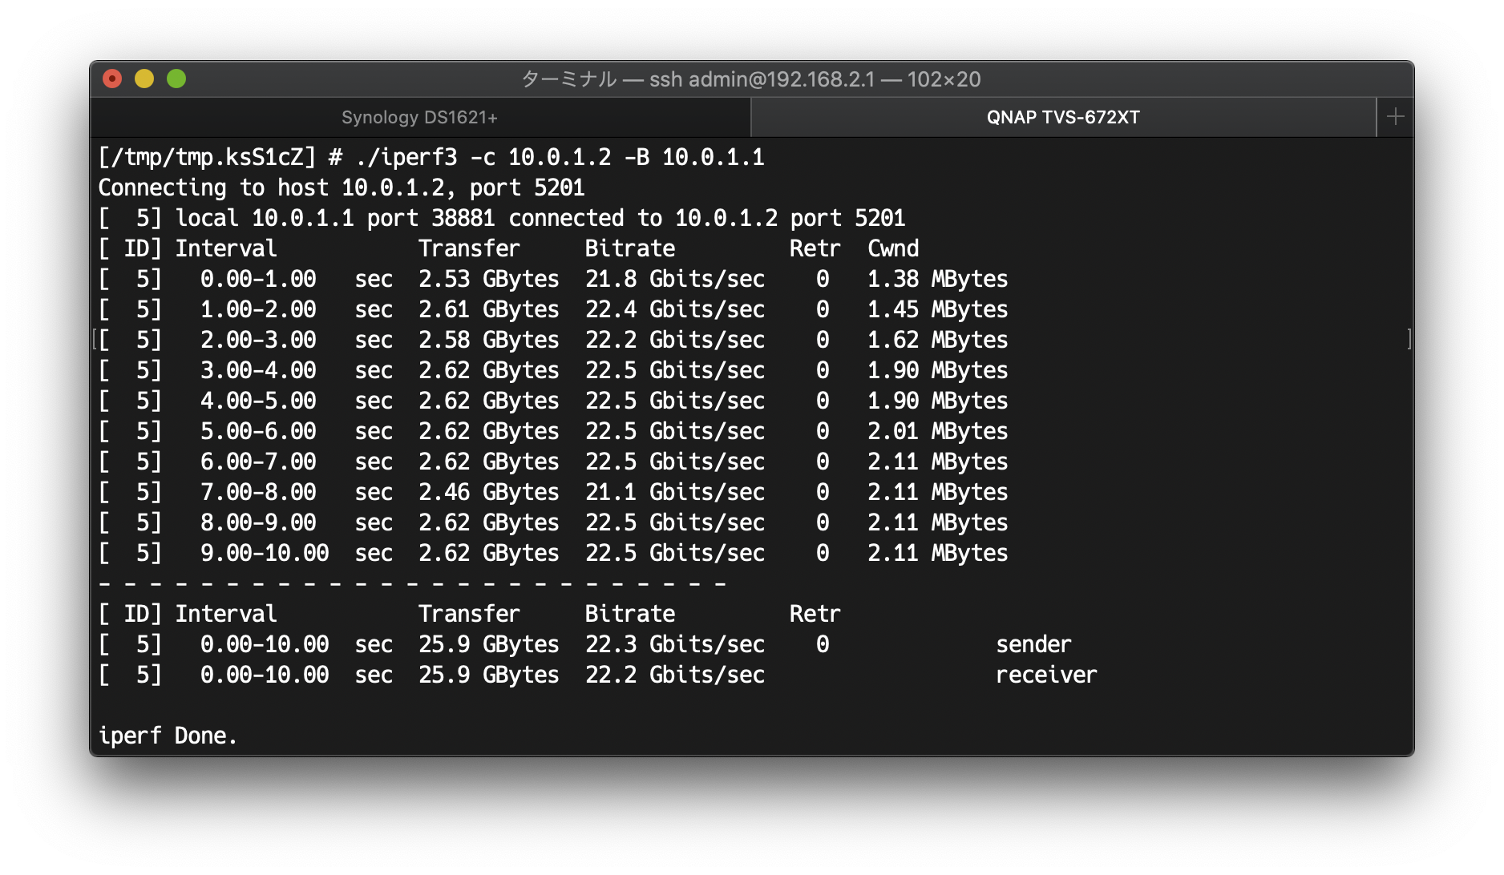This screenshot has width=1504, height=875.
Task: Close the terminal window with red button
Action: pos(112,79)
